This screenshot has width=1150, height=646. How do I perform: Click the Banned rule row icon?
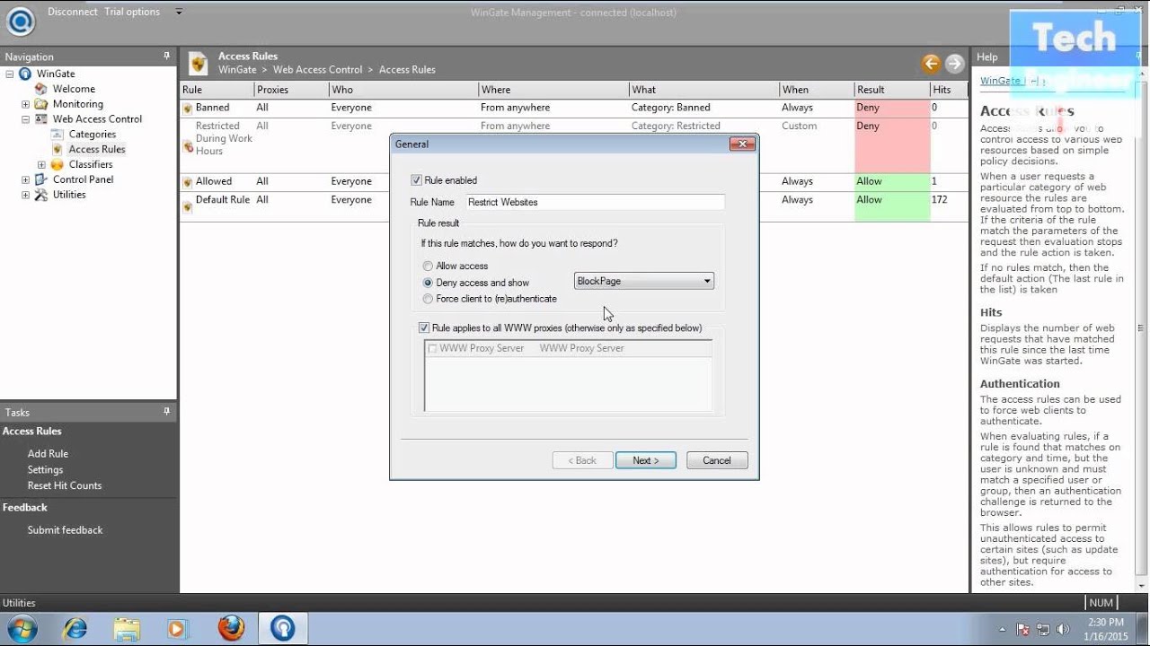188,109
